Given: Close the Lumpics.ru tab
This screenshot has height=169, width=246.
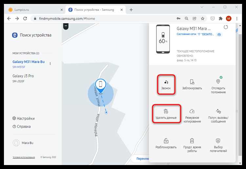Looking at the screenshot, I should pos(62,10).
